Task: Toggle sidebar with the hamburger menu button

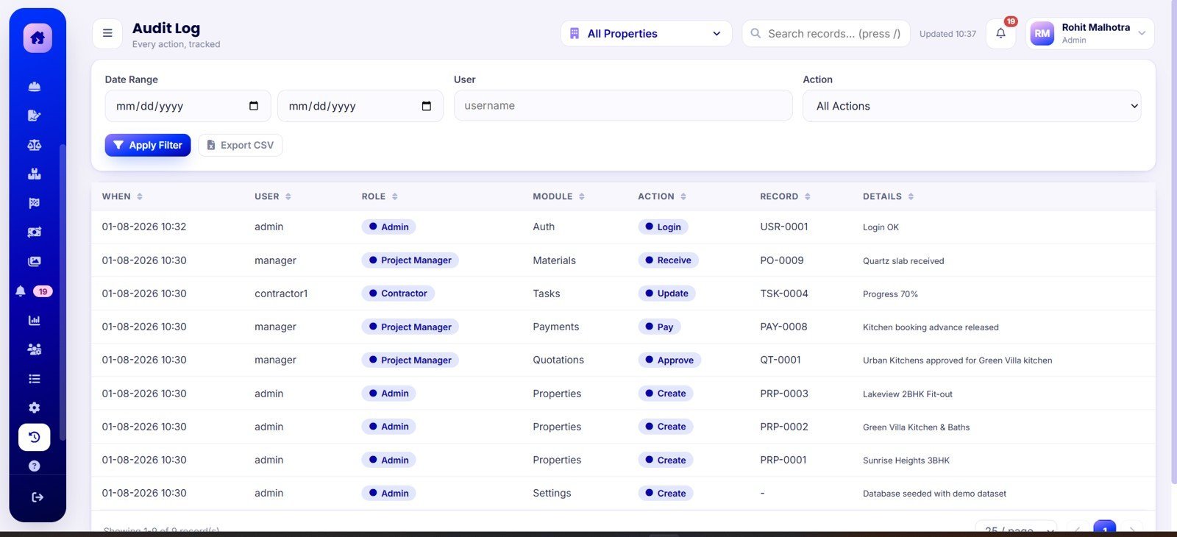Action: pyautogui.click(x=107, y=34)
